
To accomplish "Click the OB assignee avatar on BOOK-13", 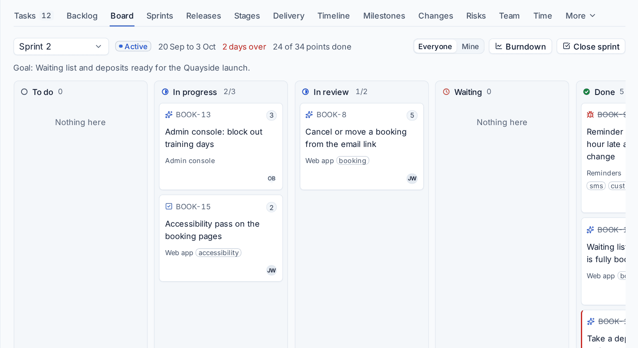I will click(271, 179).
